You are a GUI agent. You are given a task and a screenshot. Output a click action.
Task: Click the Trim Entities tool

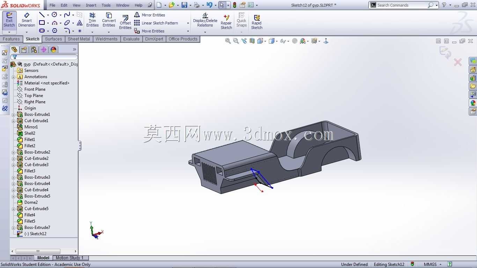[92, 20]
